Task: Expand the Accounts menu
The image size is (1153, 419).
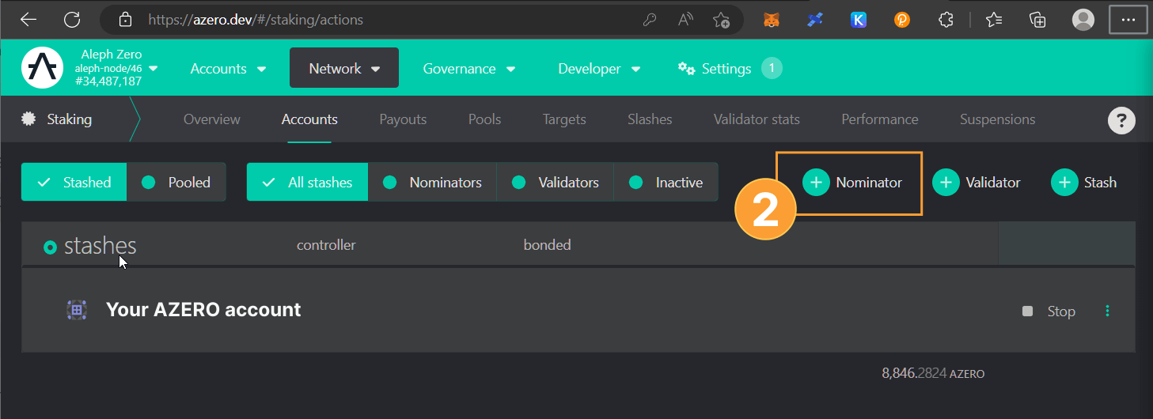Action: coord(228,69)
